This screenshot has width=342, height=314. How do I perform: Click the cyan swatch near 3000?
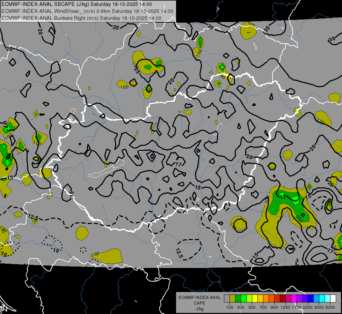(322, 299)
